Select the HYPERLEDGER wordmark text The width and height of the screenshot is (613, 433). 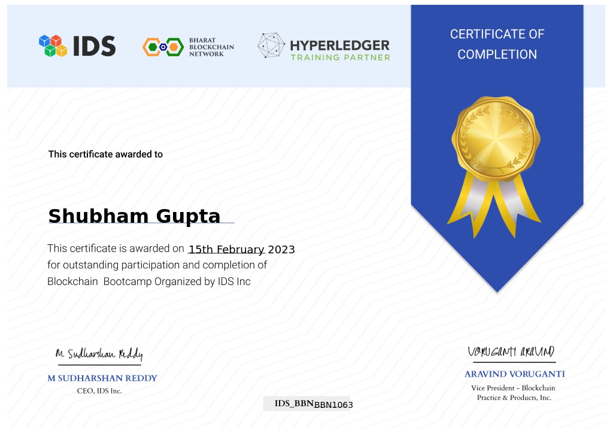pyautogui.click(x=339, y=46)
